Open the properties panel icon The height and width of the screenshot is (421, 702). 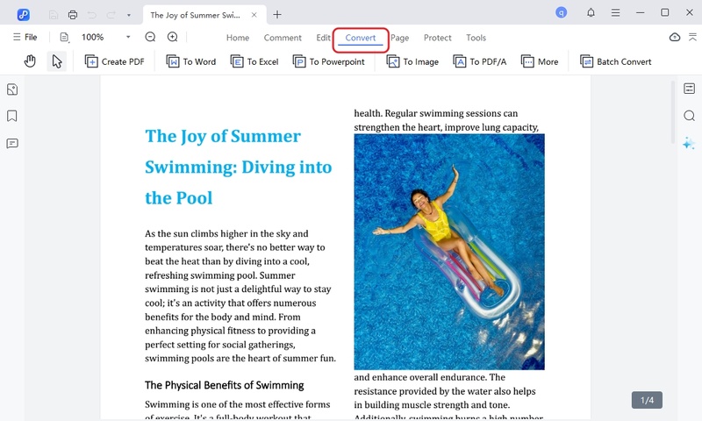(x=689, y=89)
